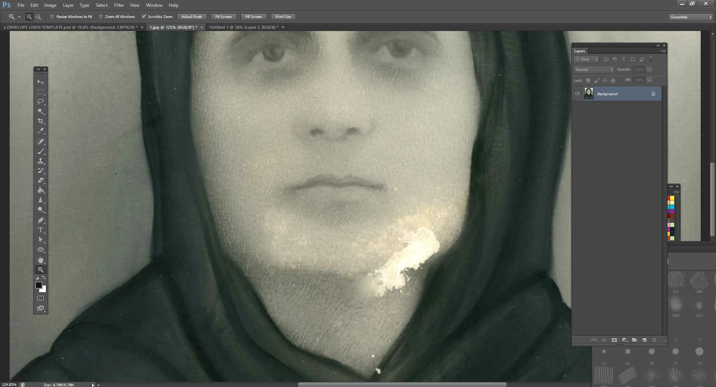Click the Print Size button

click(x=283, y=17)
